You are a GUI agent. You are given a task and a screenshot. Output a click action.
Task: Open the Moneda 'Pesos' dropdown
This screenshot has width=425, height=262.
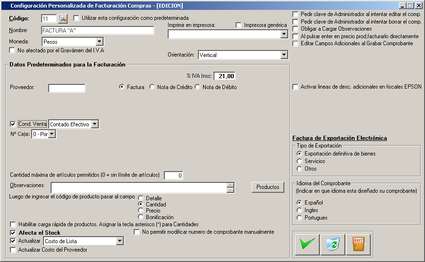tap(100, 41)
